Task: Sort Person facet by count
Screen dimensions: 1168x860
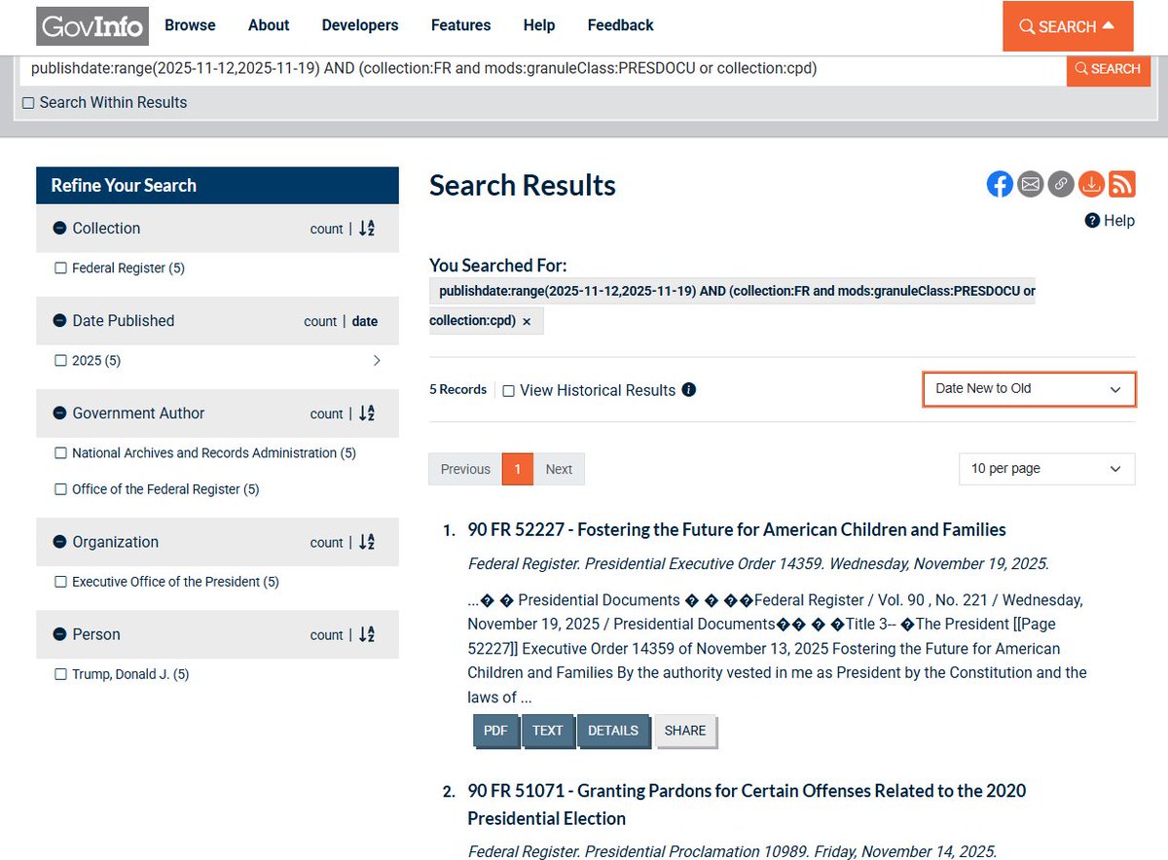Action: tap(326, 635)
